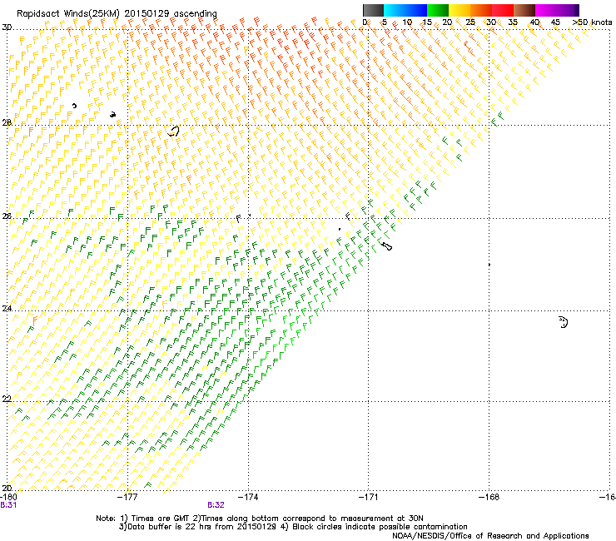The image size is (616, 541).
Task: Click the 'Rapidsact Winds(25KM) 20150129 ascending' title
Action: 117,13
